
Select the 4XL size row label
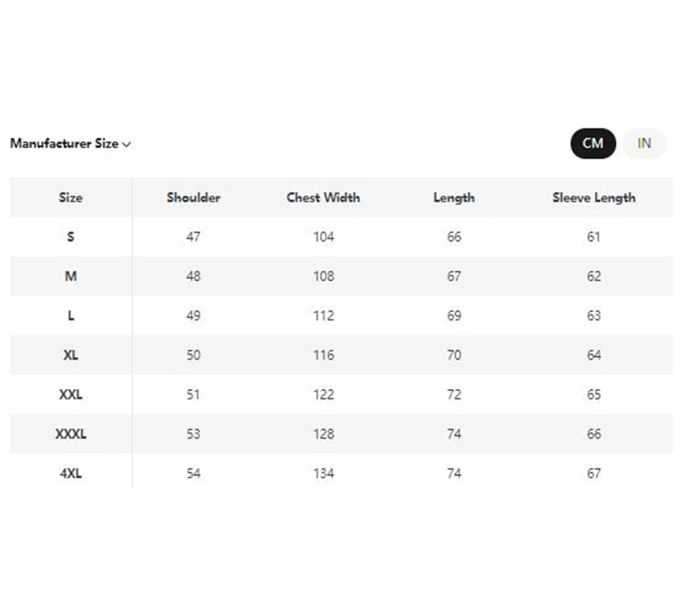(x=71, y=473)
